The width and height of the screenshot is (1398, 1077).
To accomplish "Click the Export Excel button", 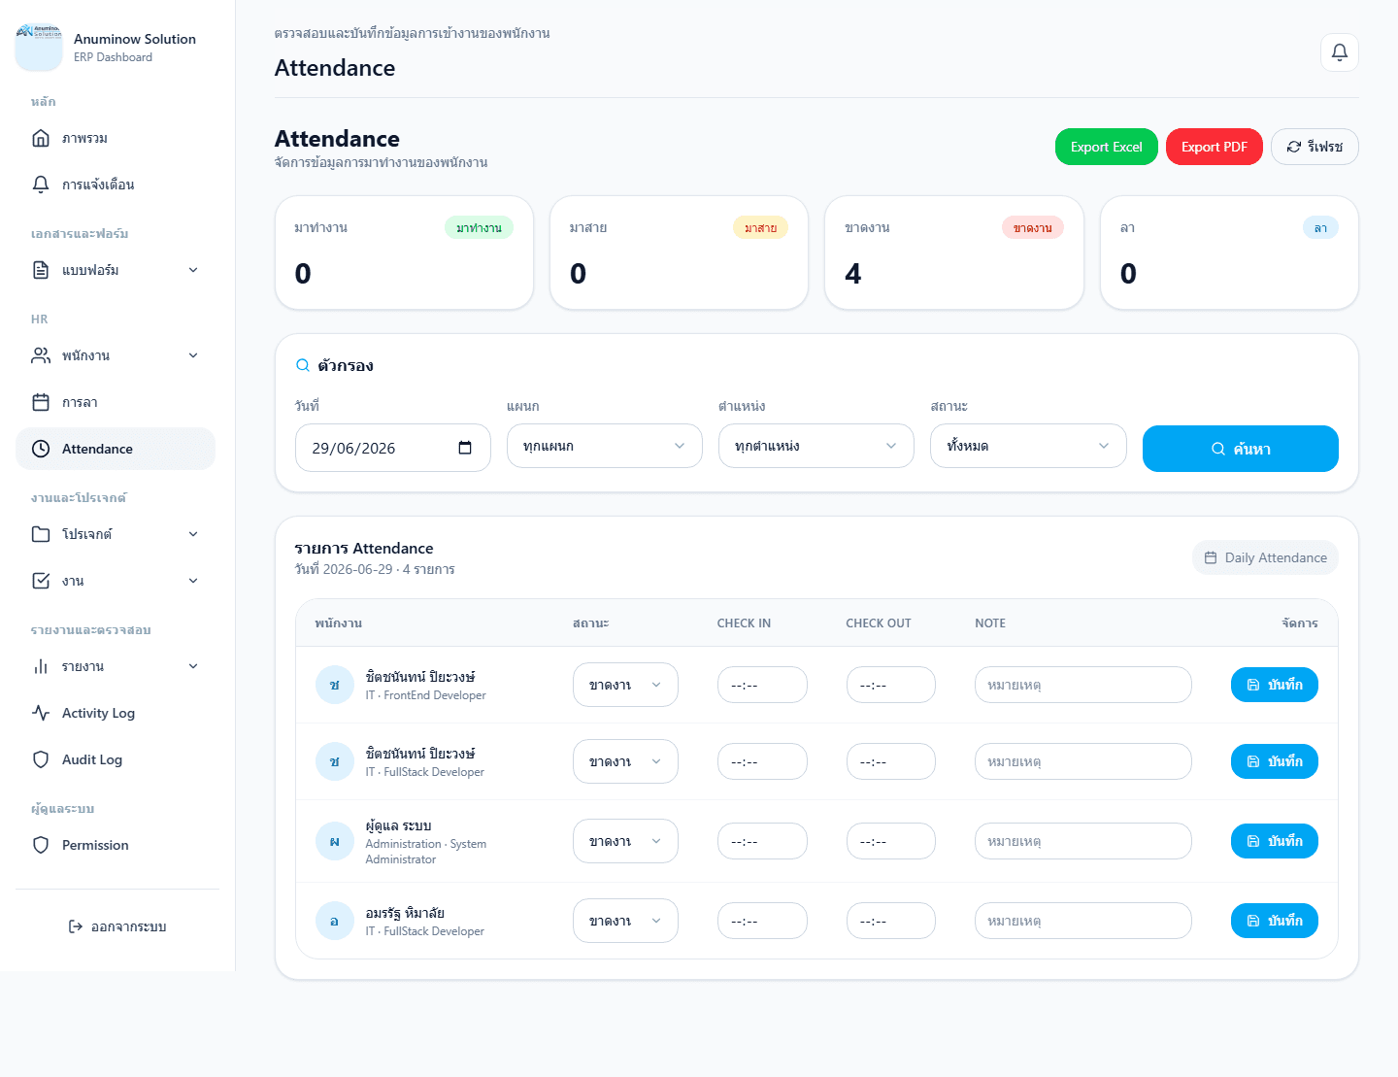I will pos(1107,147).
